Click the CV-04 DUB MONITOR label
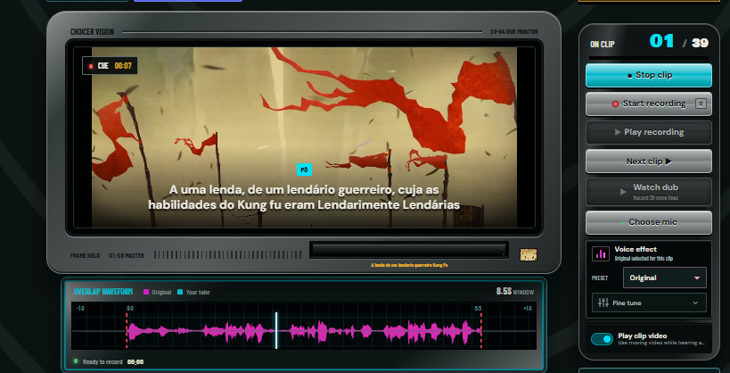The width and height of the screenshot is (730, 373). [x=514, y=32]
